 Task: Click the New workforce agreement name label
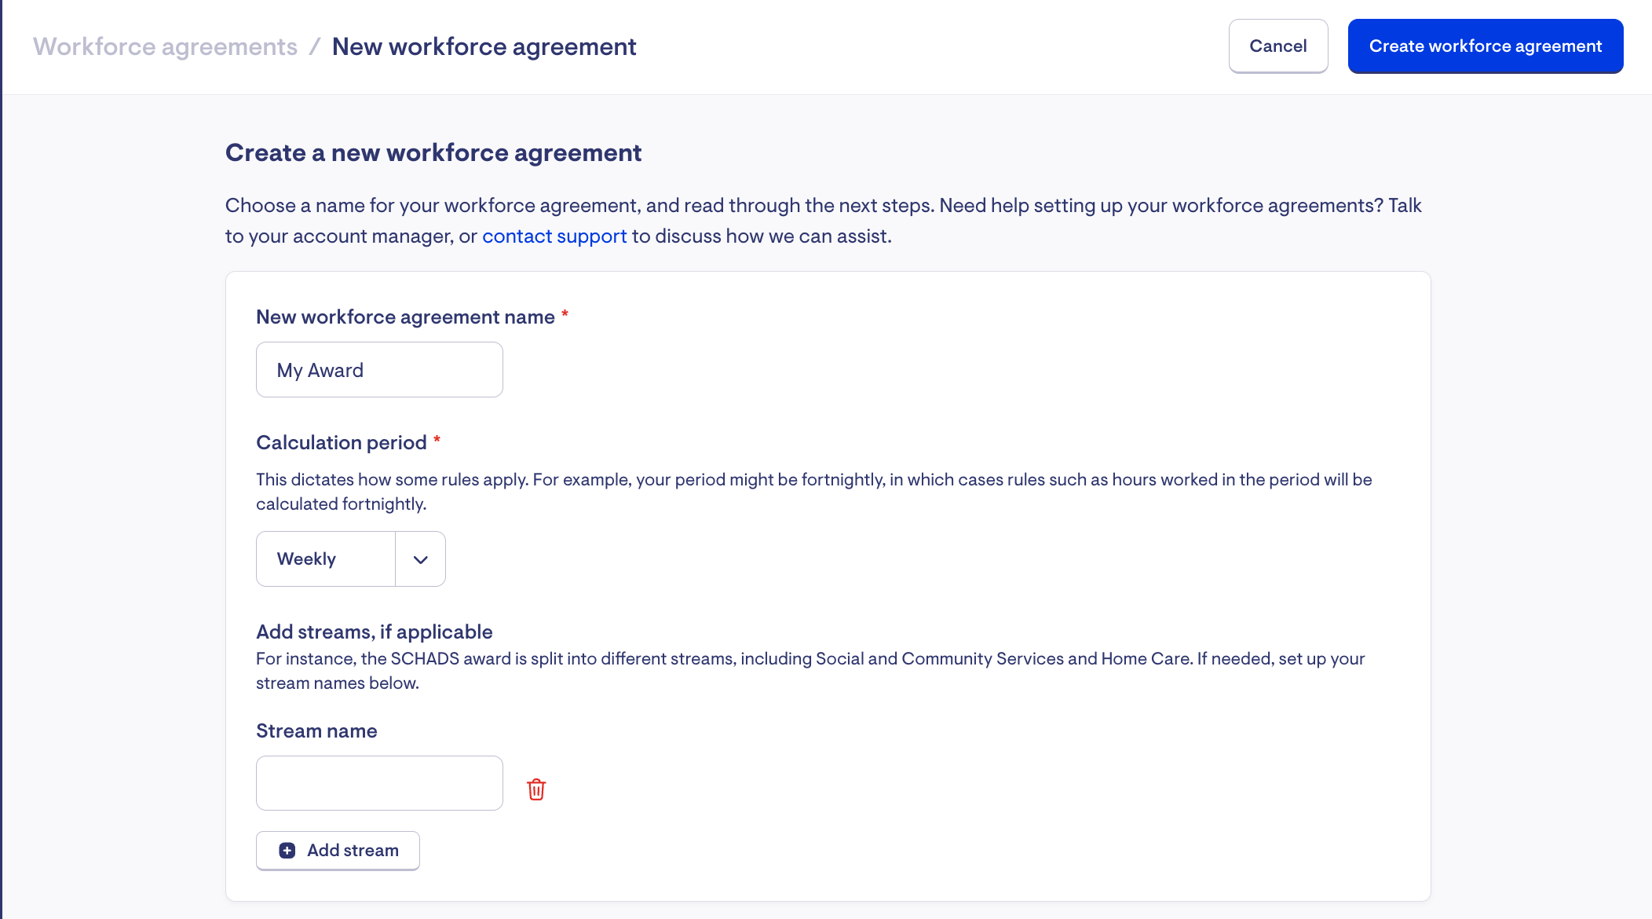405,317
